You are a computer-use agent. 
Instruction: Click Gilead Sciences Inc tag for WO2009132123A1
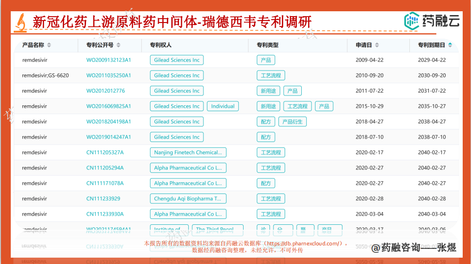coord(177,60)
